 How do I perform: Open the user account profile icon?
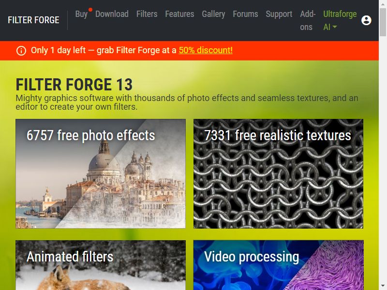(x=366, y=20)
